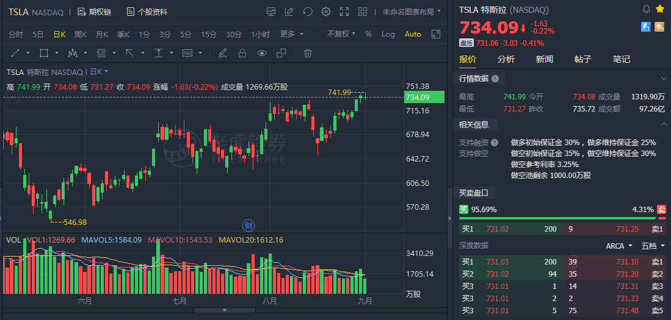This screenshot has height=320, width=671.
Task: Click the orange stacked layers icon
Action: pyautogui.click(x=659, y=27)
